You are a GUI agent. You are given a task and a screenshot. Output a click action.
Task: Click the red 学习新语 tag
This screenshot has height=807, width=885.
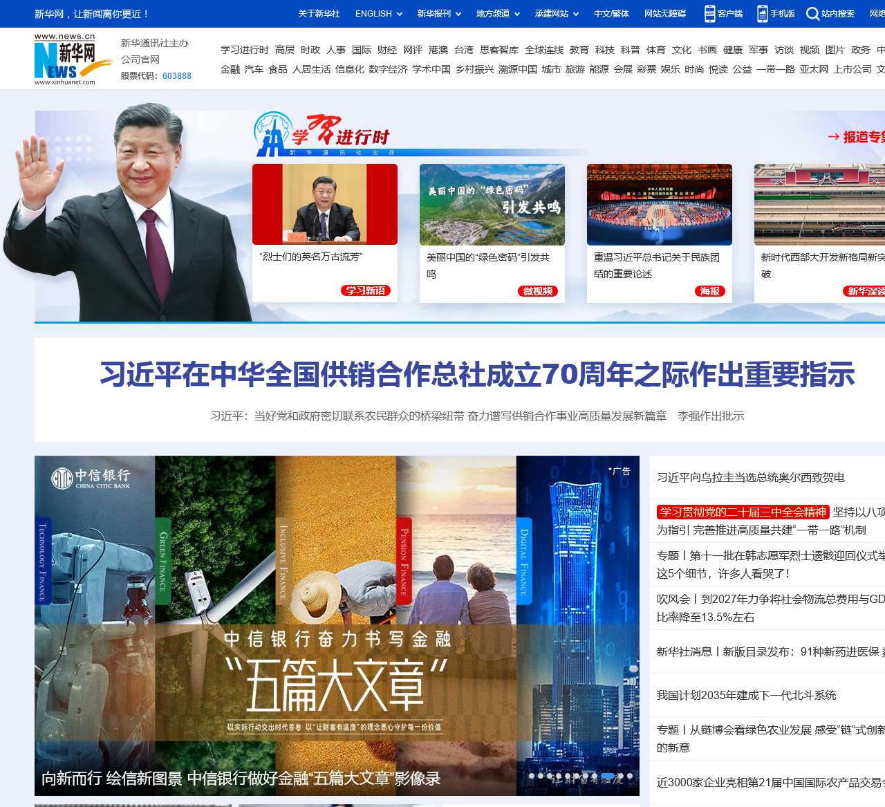(x=366, y=290)
